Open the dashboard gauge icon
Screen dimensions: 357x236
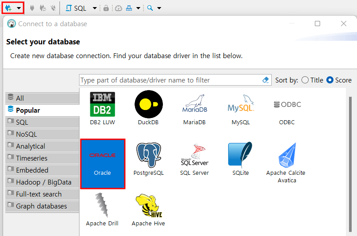click(119, 8)
